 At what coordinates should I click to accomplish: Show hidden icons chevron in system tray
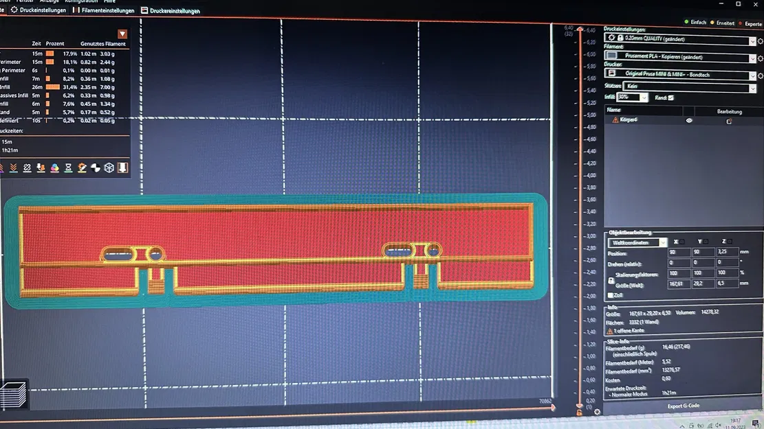[682, 426]
